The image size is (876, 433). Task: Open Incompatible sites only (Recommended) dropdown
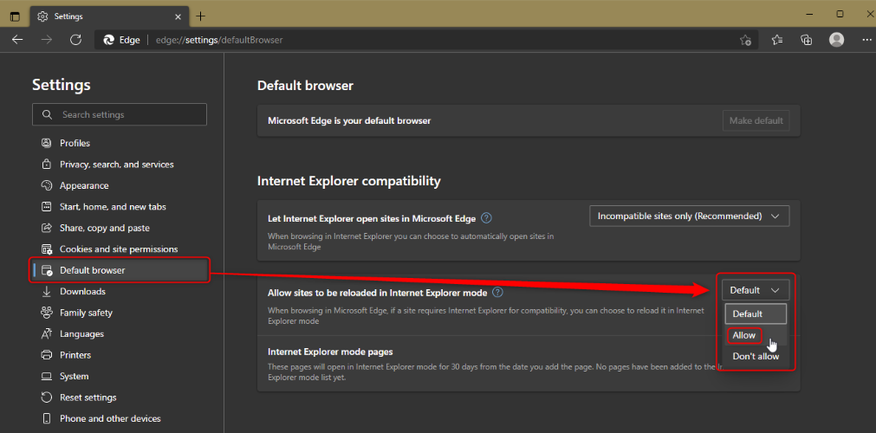click(690, 216)
